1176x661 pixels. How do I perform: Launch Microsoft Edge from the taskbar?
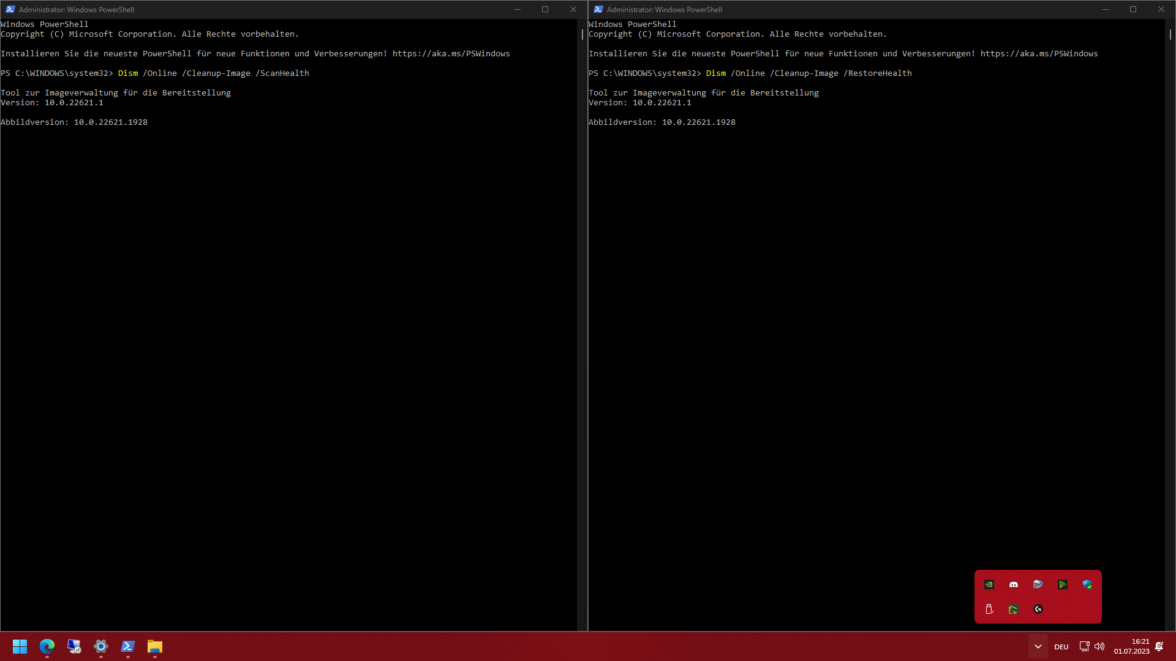click(x=47, y=646)
